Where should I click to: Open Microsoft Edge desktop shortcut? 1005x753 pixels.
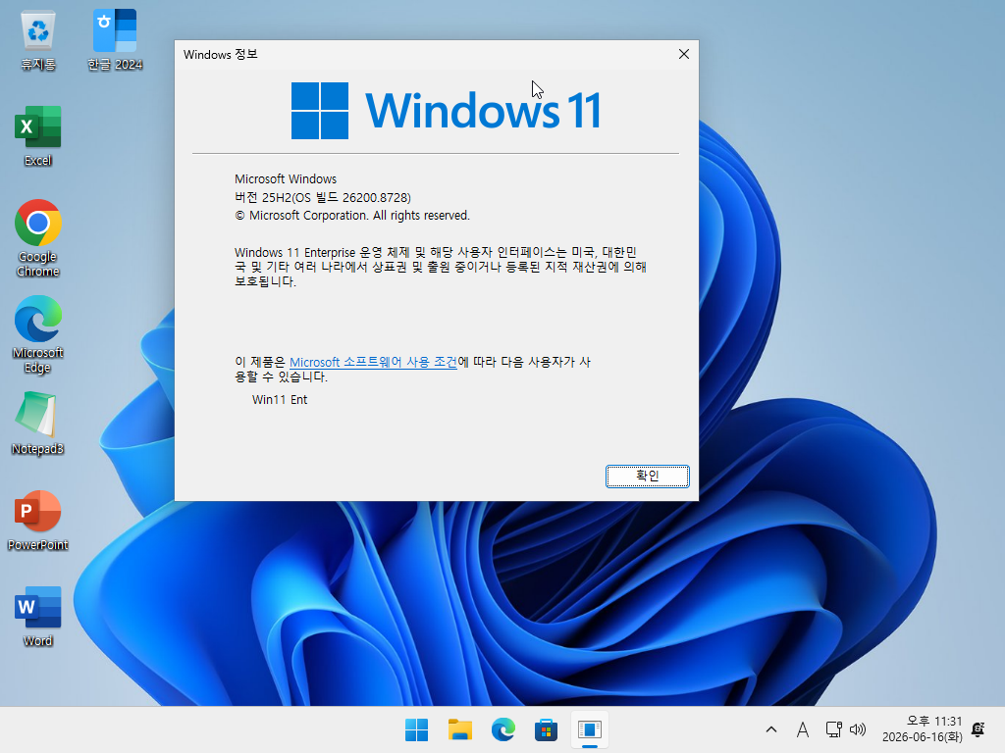[38, 334]
